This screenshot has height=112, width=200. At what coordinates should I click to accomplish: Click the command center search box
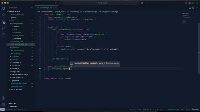pyautogui.click(x=101, y=3)
